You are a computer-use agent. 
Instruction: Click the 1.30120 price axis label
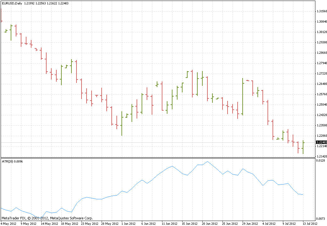tap(322, 32)
